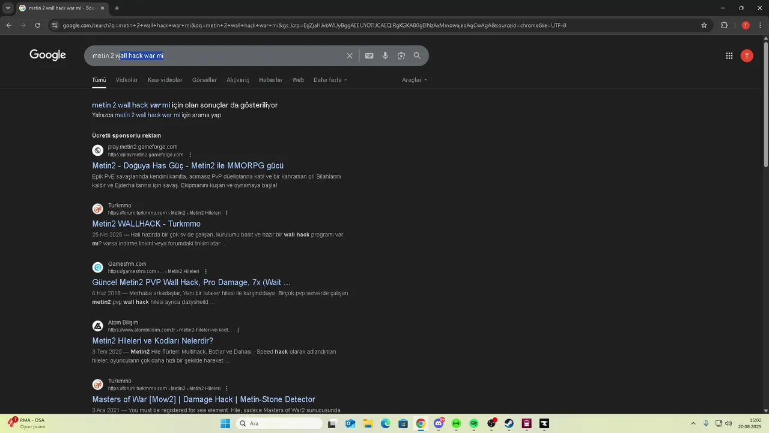Open Metin2 Hileleri ve Kodları Nelerdir result
The height and width of the screenshot is (433, 769).
point(153,341)
